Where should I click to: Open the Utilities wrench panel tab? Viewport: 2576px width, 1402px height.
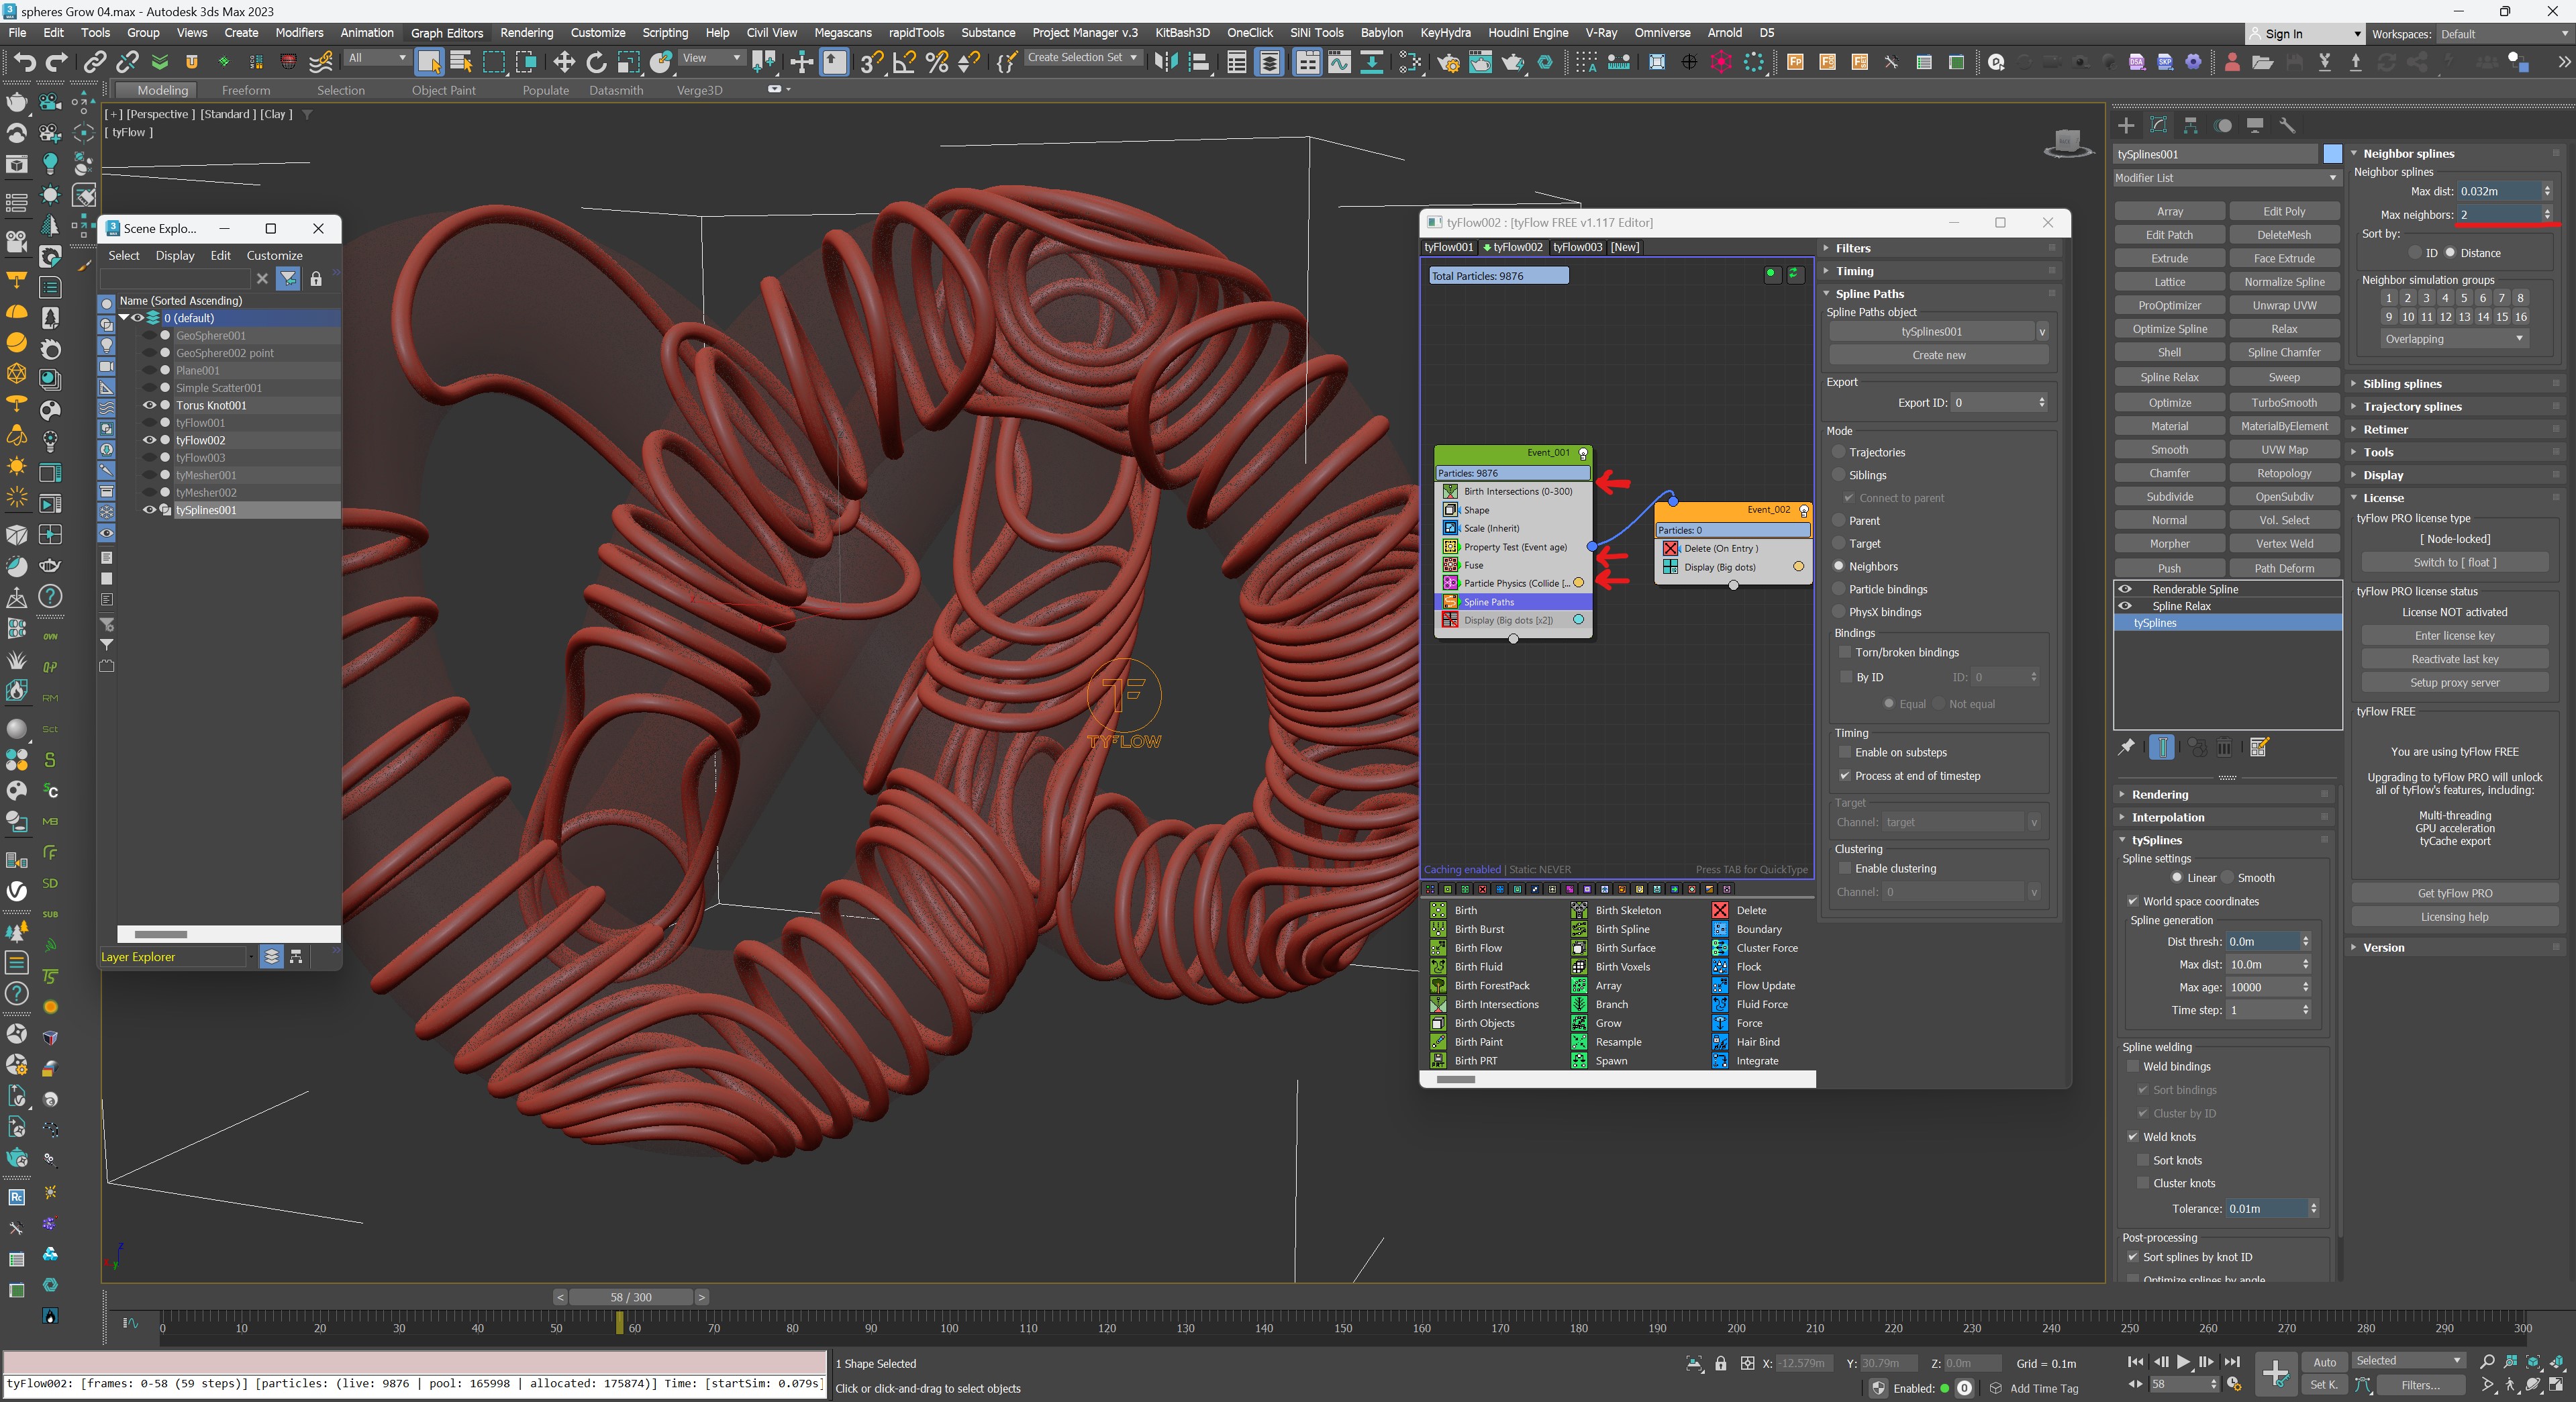[x=2287, y=125]
